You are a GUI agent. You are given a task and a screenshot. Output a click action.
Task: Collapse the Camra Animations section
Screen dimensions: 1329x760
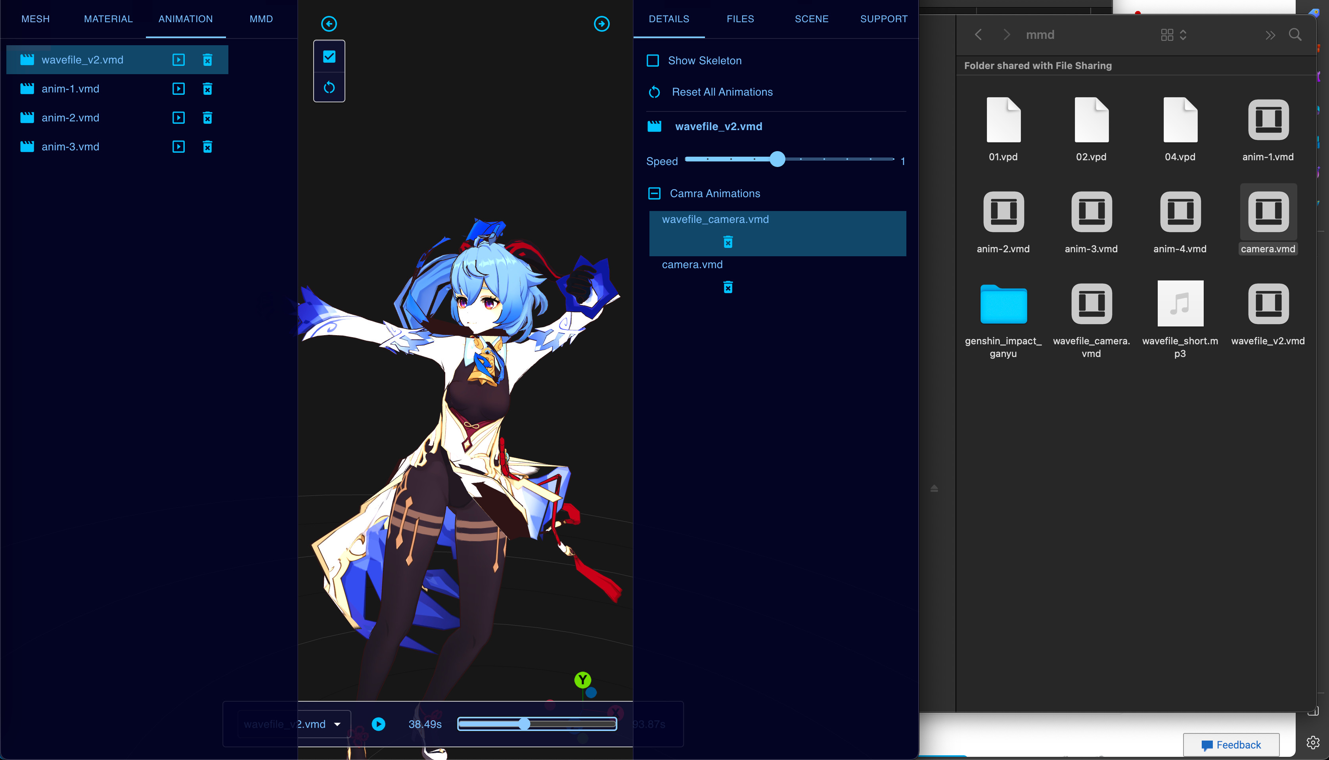[654, 194]
